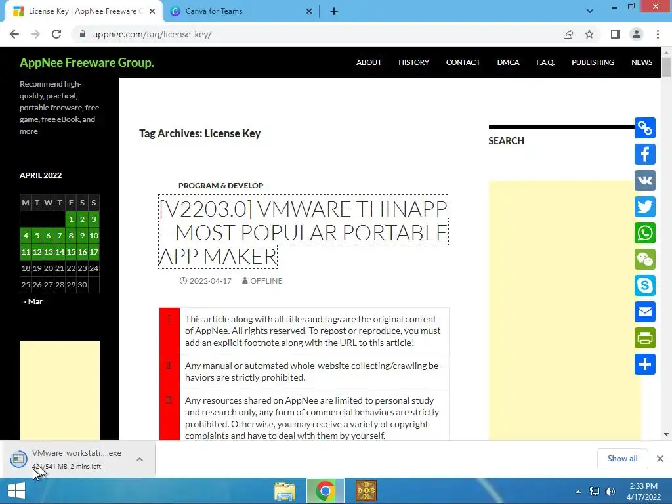Close the downloads bar
Viewport: 672px width, 504px height.
click(660, 459)
